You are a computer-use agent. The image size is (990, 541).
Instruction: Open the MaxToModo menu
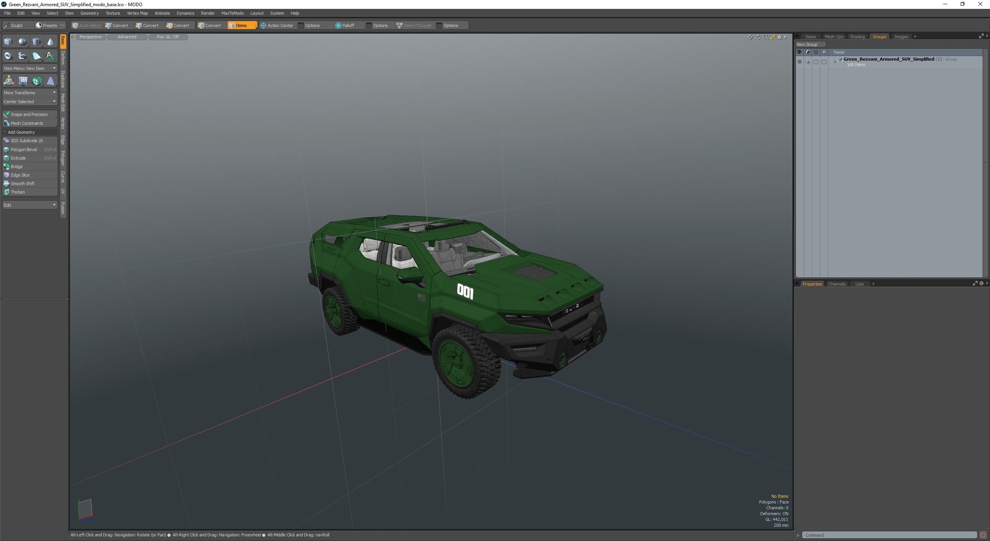[232, 13]
